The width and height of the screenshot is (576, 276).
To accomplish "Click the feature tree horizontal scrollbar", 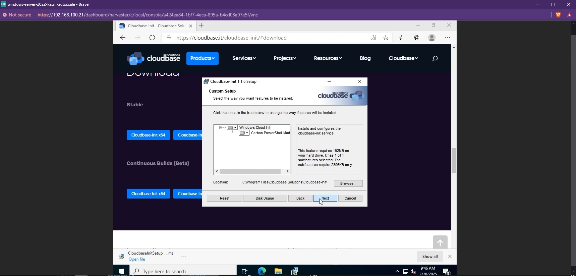I will click(250, 171).
